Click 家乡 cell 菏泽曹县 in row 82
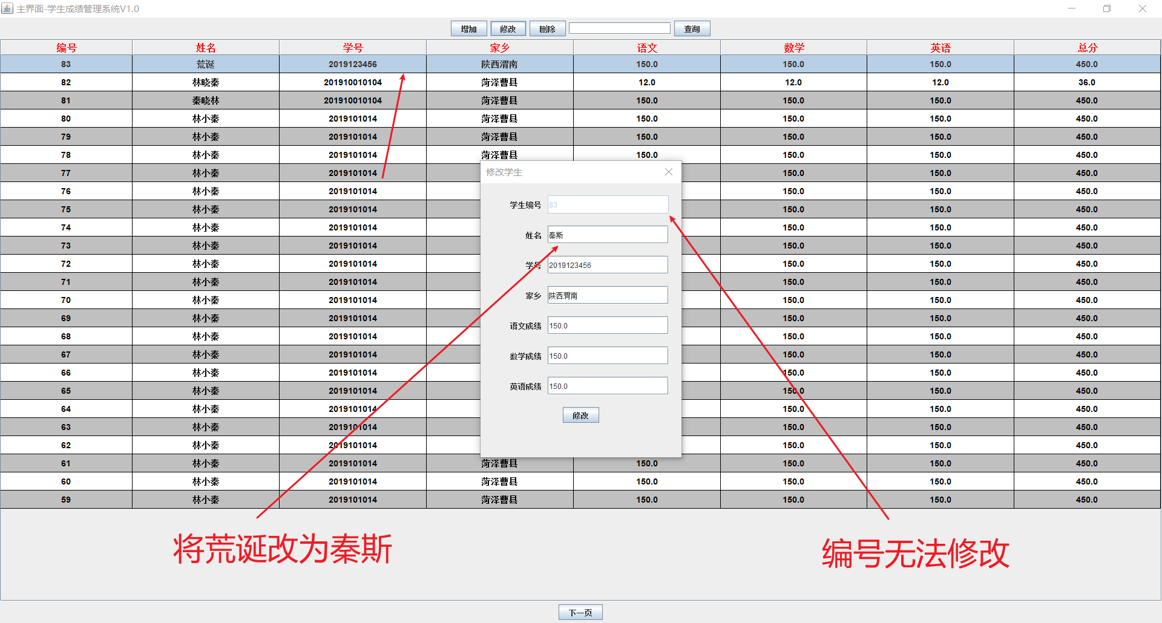The image size is (1162, 623). (x=500, y=82)
